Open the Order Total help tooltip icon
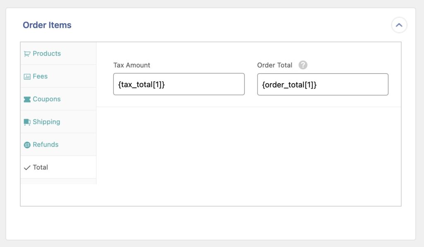Screen dimensions: 424x247 (302, 65)
